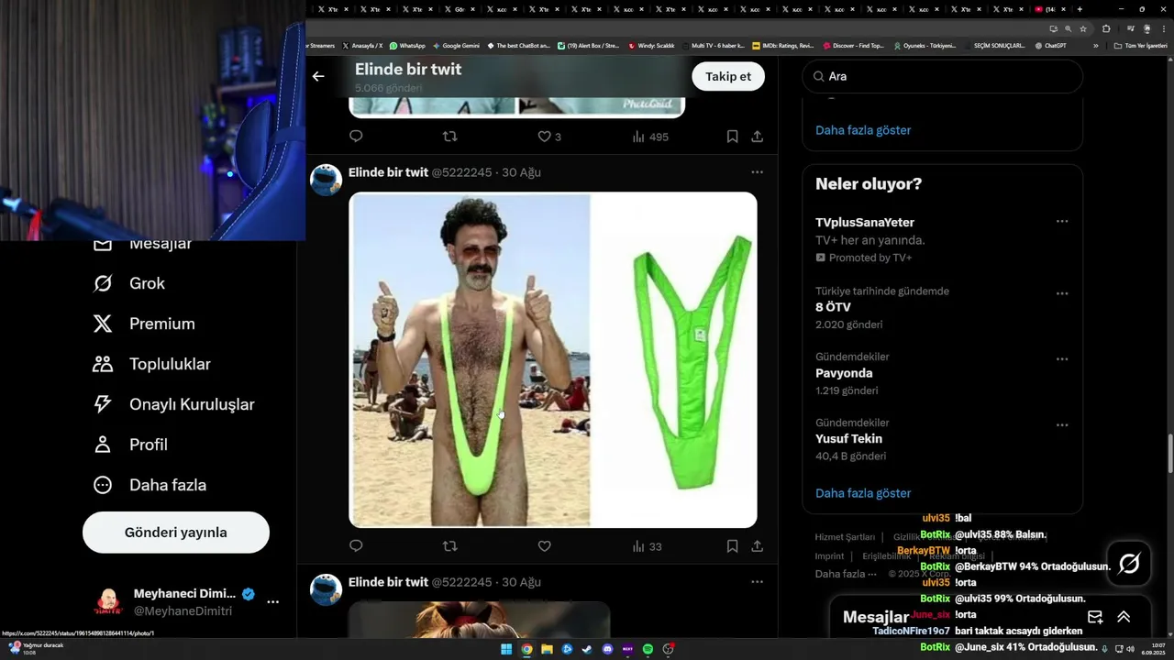Open the Meyhaneci Dimitri account avatar
Viewport: 1174px width, 660px height.
point(108,602)
